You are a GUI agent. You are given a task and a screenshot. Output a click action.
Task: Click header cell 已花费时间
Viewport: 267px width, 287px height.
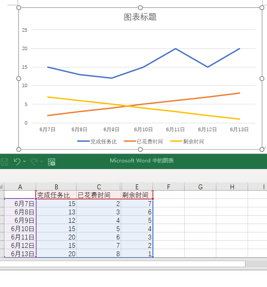point(99,195)
